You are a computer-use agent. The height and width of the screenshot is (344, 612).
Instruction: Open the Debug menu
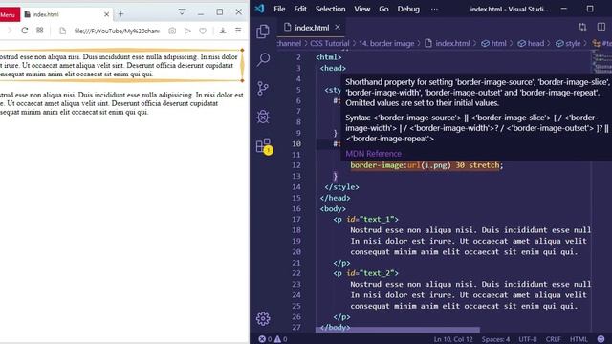point(408,9)
